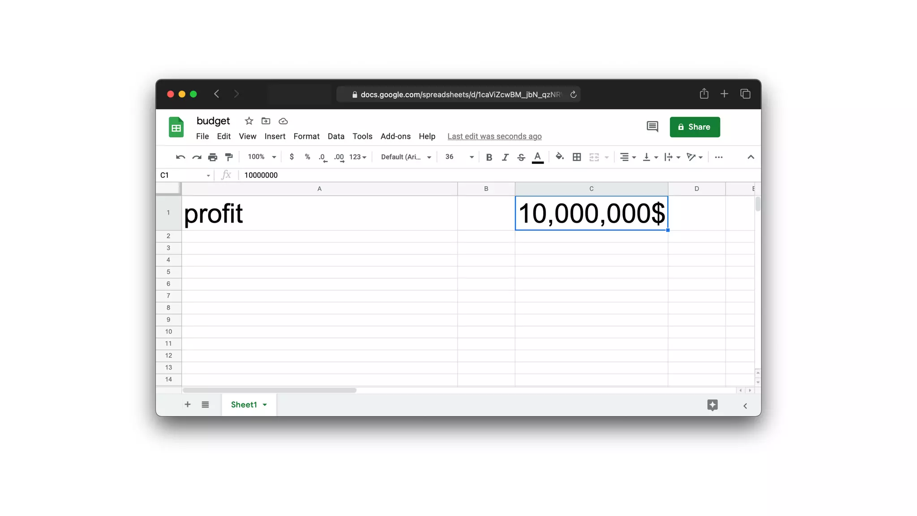Open the fill color bucket
The width and height of the screenshot is (917, 516).
point(559,157)
